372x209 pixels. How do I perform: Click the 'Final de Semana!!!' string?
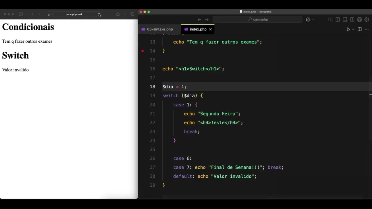[x=235, y=167]
